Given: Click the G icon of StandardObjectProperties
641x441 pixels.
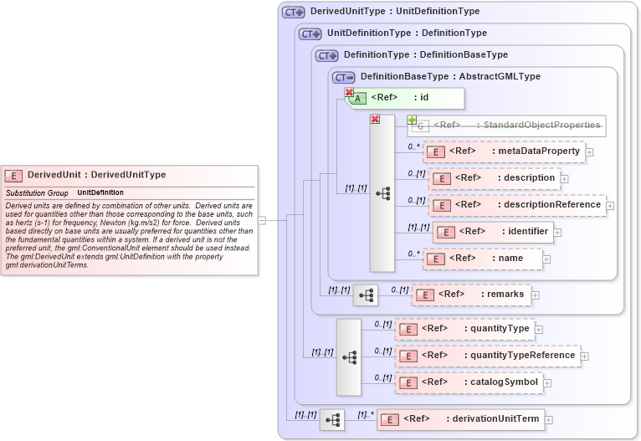Looking at the screenshot, I should point(420,126).
